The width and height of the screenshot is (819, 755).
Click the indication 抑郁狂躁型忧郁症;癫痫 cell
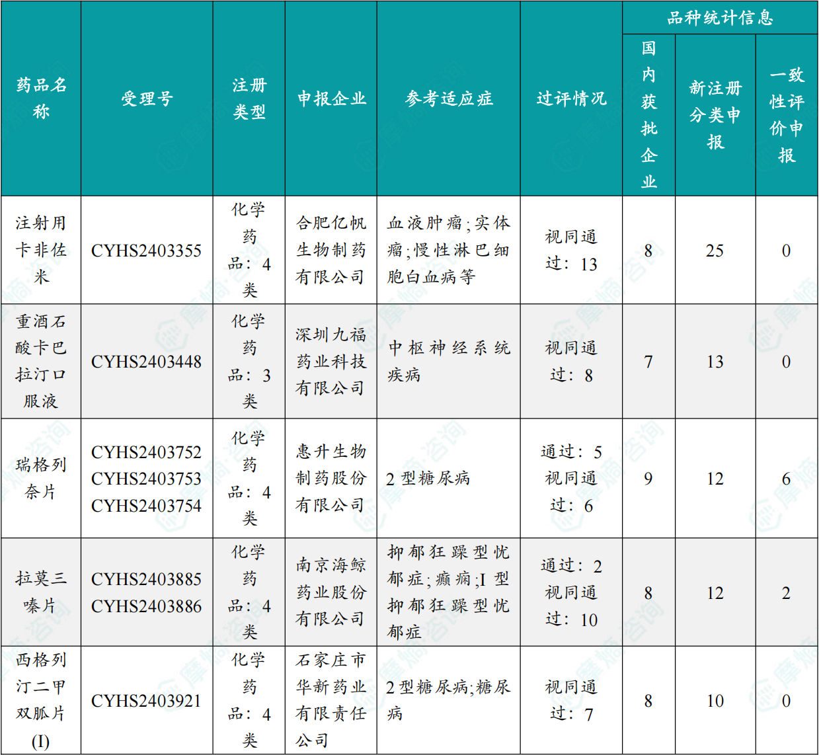point(449,592)
